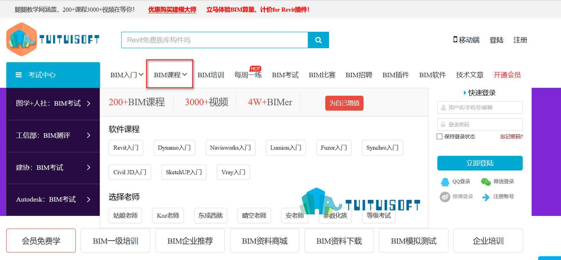
Task: Click the 登陆 link in header
Action: (x=496, y=40)
